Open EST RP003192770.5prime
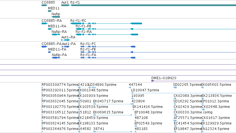 [x=60, y=107]
